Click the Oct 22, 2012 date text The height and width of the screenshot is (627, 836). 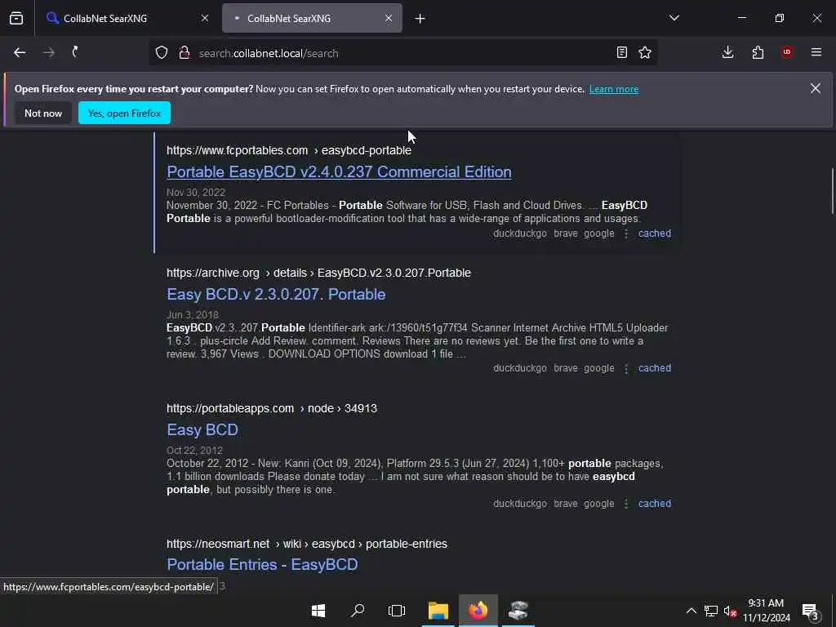coord(194,450)
